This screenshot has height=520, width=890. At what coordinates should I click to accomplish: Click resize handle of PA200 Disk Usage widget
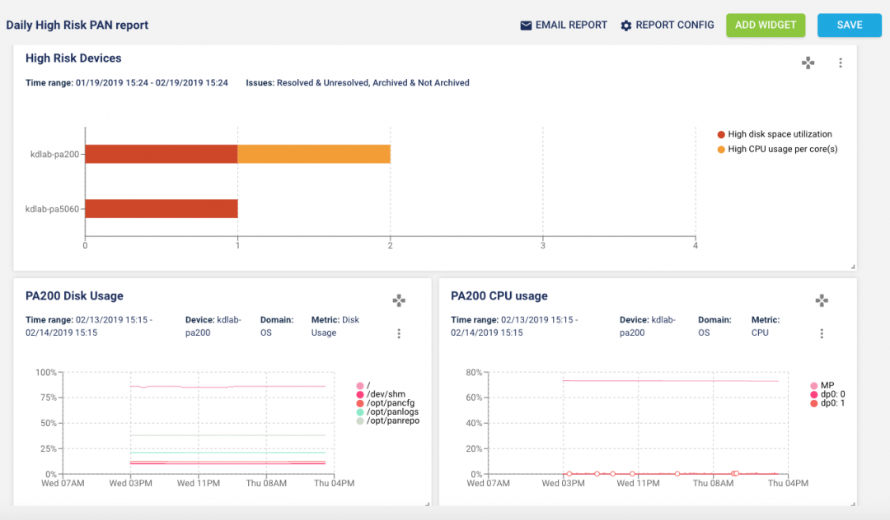pyautogui.click(x=428, y=502)
